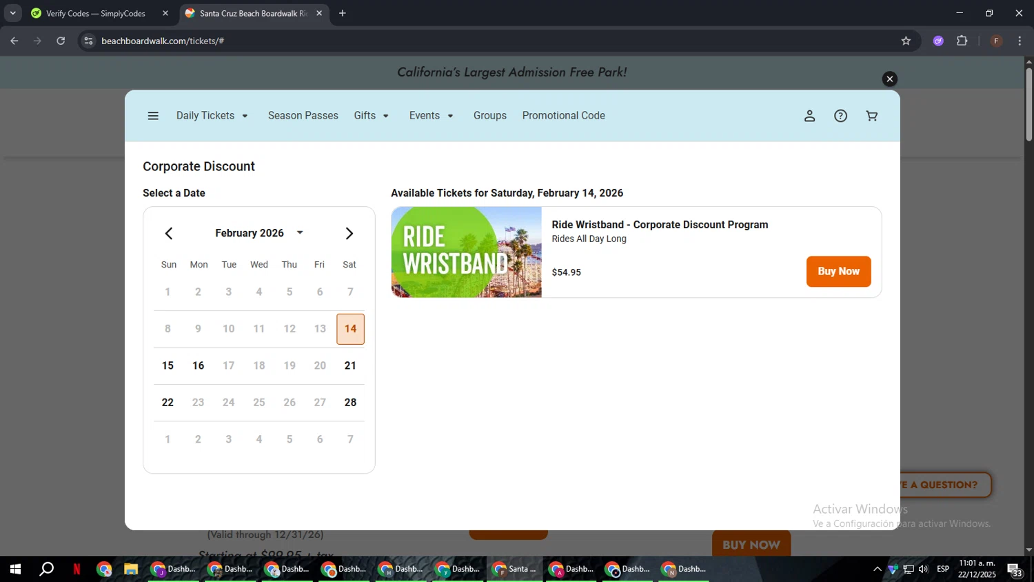Viewport: 1034px width, 582px height.
Task: Click the help question mark icon
Action: tap(841, 116)
